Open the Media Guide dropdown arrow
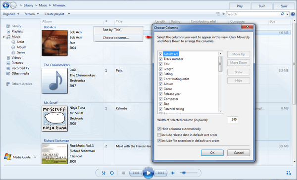297x180 pixels. tap(35, 157)
